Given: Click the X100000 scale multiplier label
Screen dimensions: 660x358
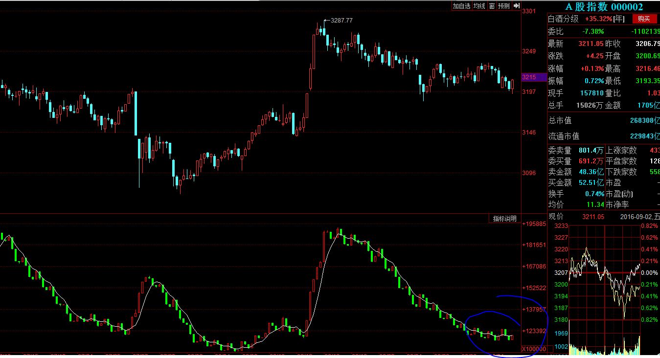Looking at the screenshot, I should pyautogui.click(x=533, y=349).
